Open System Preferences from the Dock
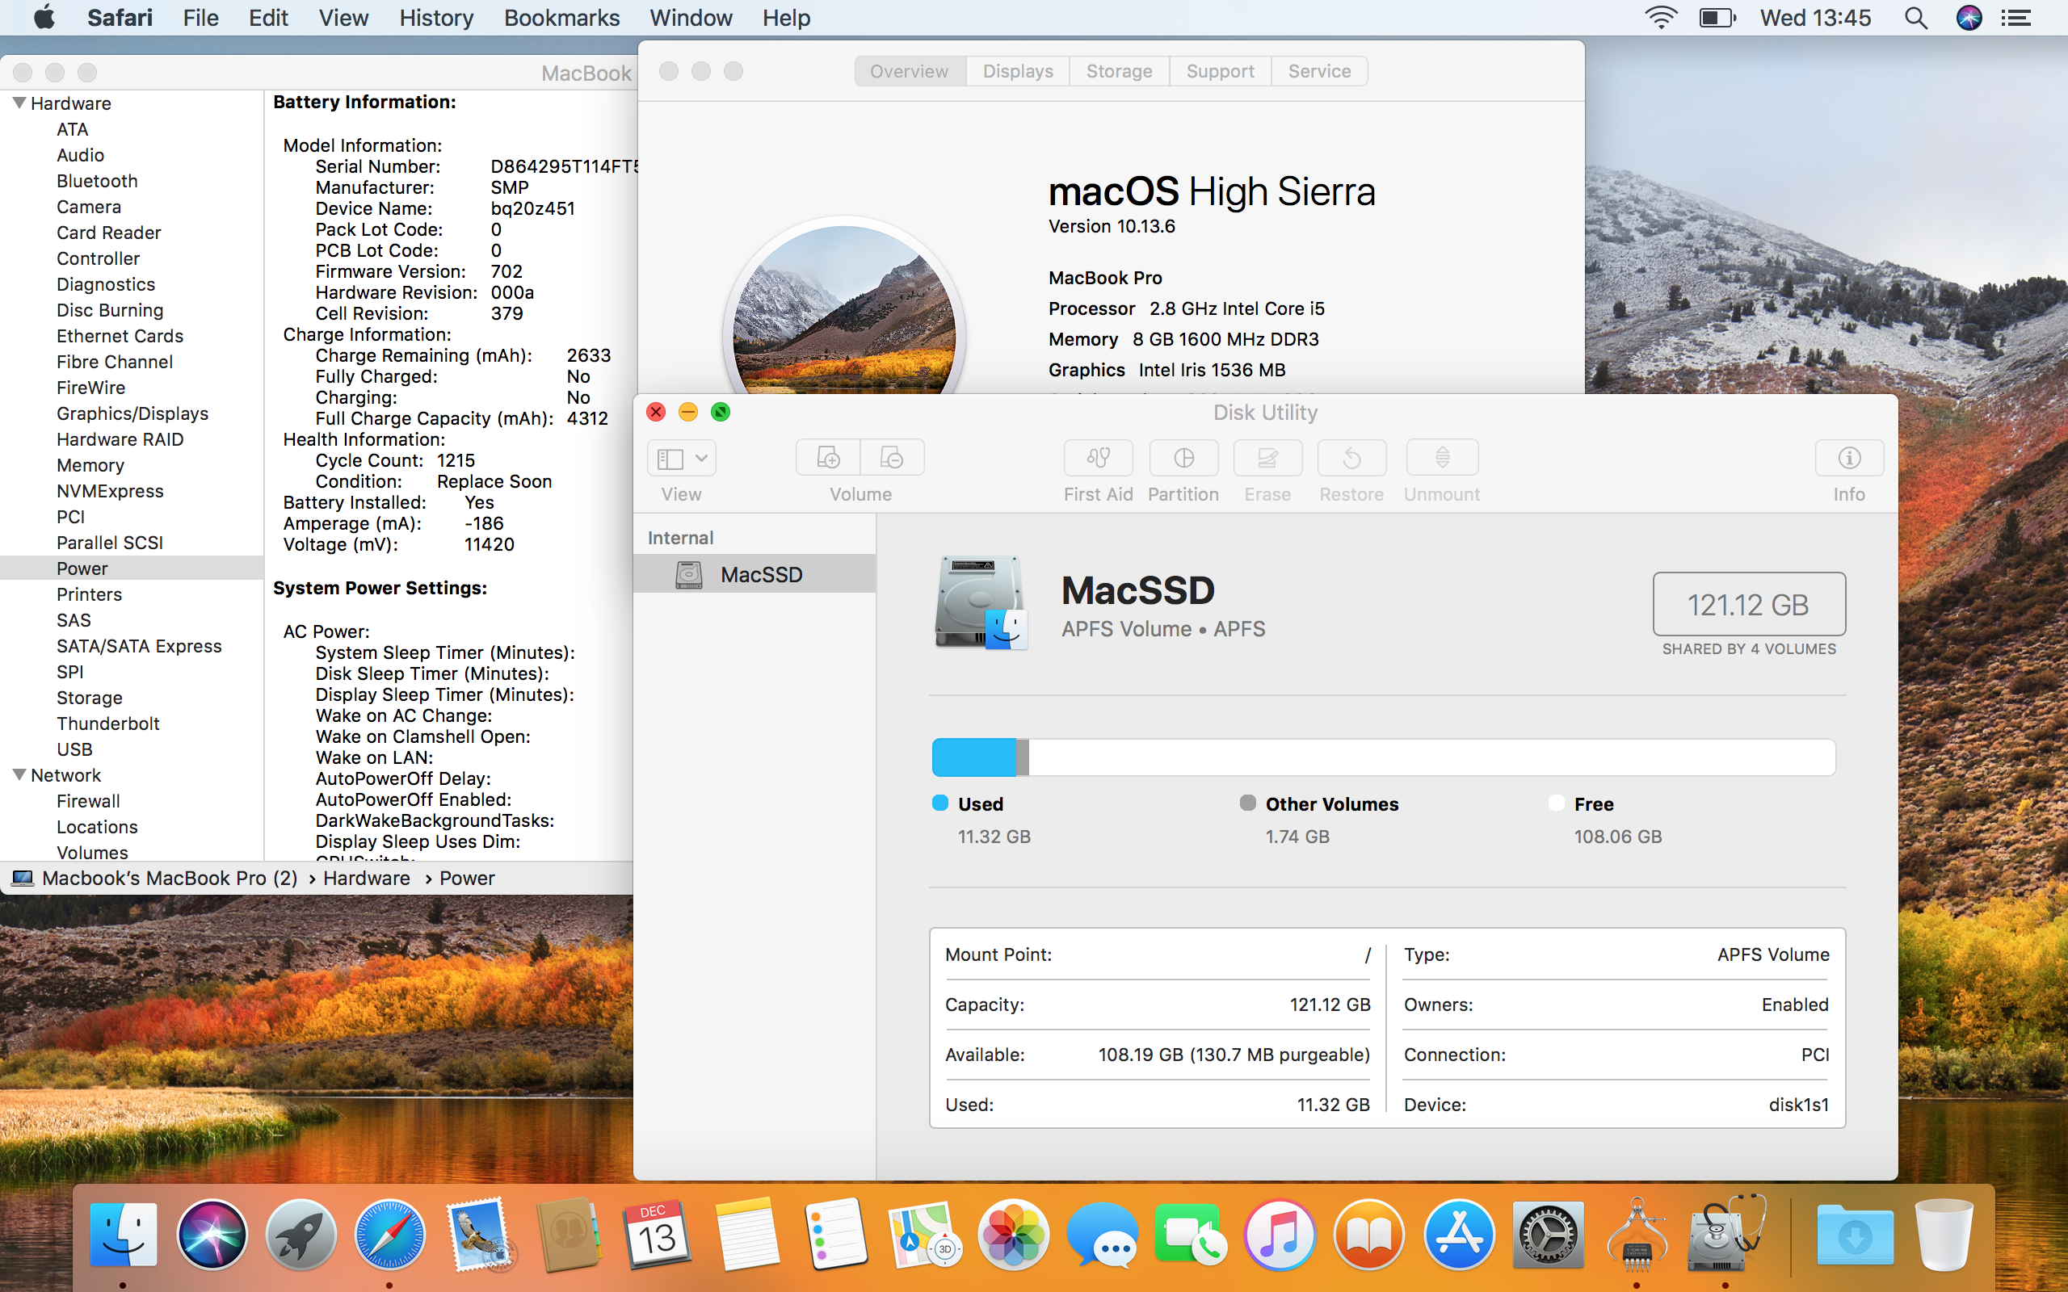Viewport: 2068px width, 1292px height. pyautogui.click(x=1548, y=1235)
